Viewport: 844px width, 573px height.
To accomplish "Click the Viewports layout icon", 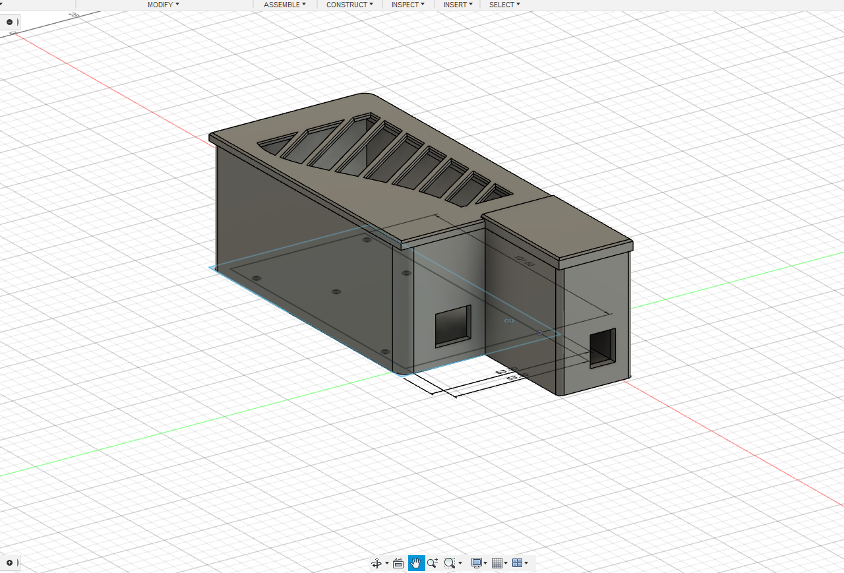I will click(517, 563).
